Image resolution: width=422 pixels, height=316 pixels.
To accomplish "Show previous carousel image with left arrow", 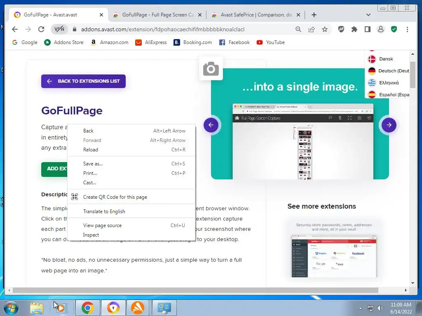I will click(211, 125).
